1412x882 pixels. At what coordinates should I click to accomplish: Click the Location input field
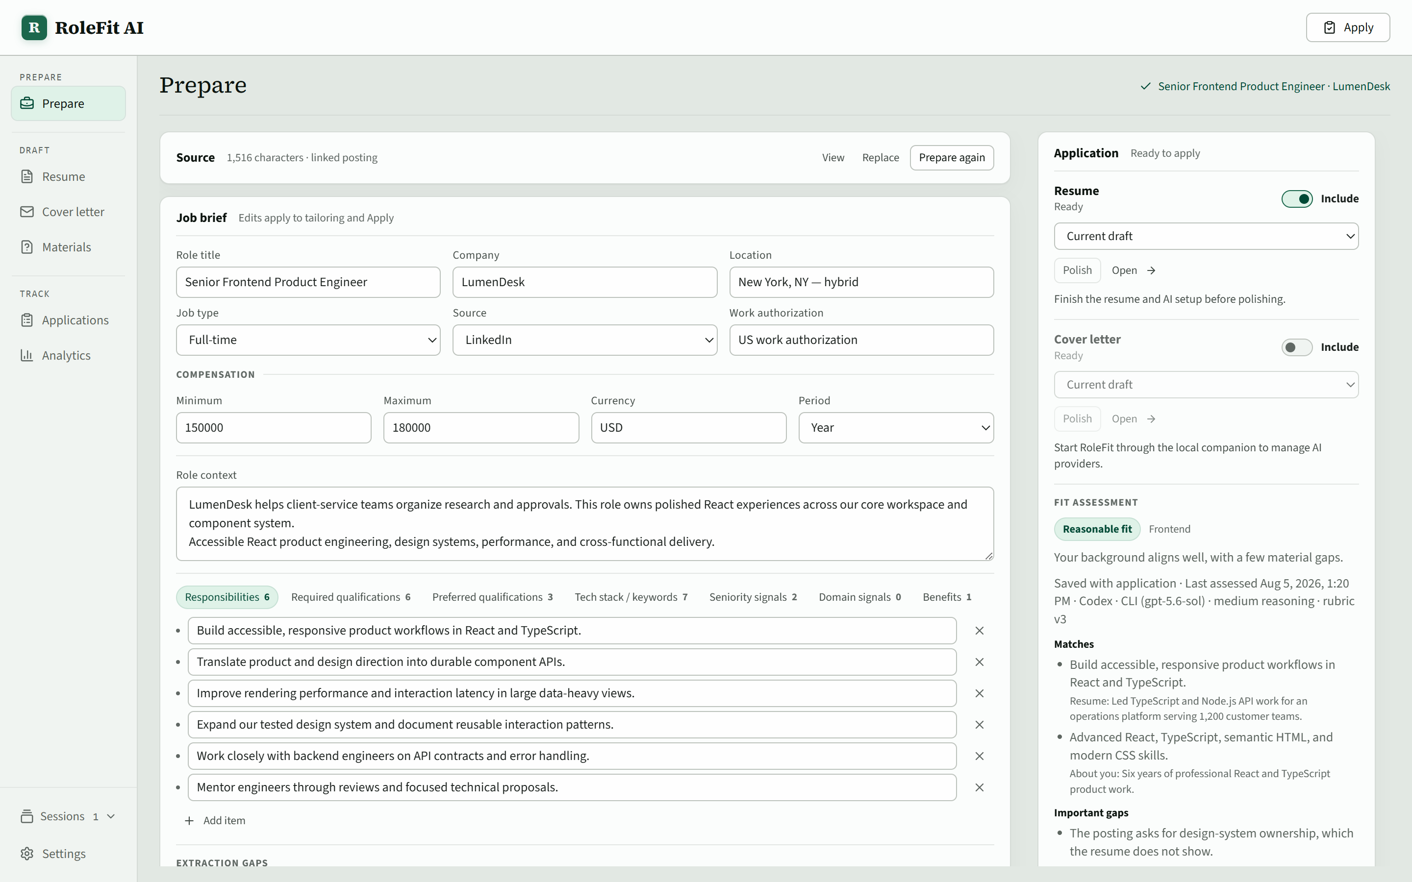click(x=861, y=282)
